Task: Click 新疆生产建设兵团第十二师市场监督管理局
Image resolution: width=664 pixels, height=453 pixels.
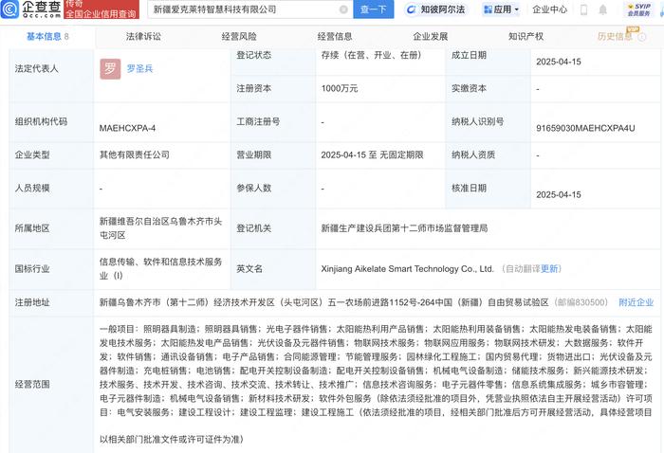Action: [x=404, y=228]
